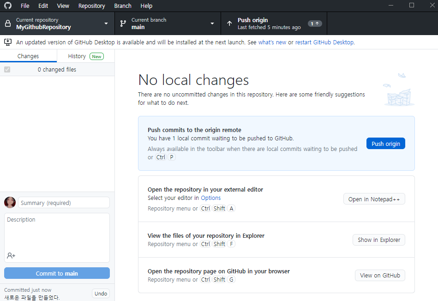
Task: Open the Repository menu
Action: 92,6
